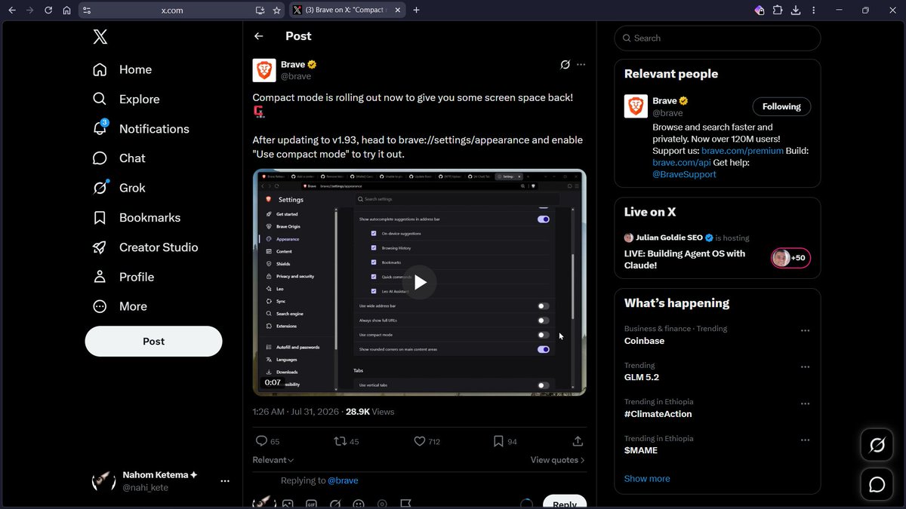The image size is (906, 509).
Task: Go to Profile page
Action: [x=123, y=277]
